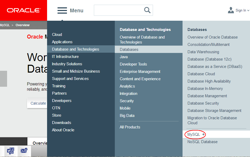Select Partners in the menu

[x=59, y=93]
